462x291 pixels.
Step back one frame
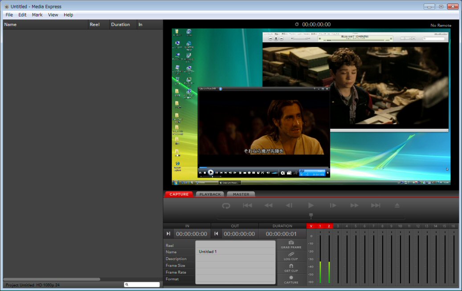289,206
